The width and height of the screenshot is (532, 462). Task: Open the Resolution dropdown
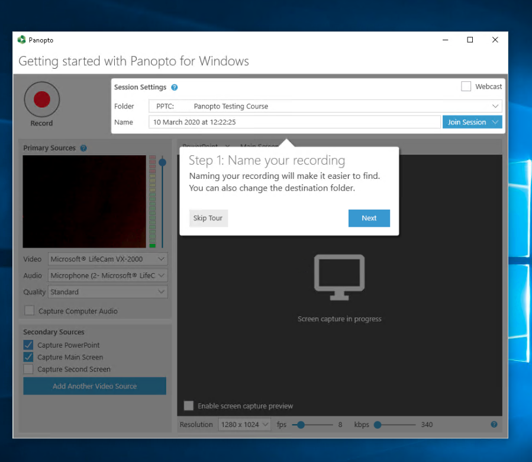[x=244, y=424]
